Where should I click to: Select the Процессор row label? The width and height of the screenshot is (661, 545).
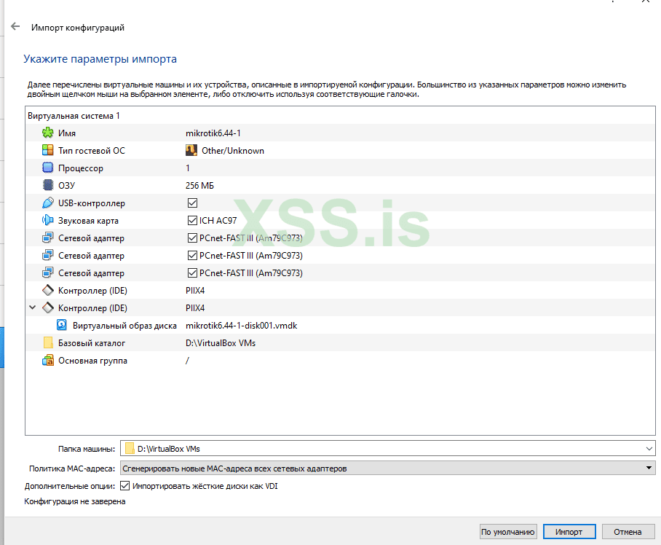[x=81, y=168]
